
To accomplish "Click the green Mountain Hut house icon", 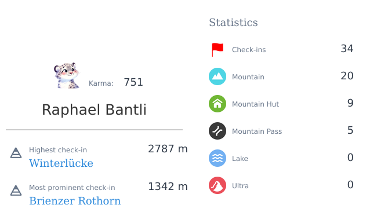I will [217, 104].
